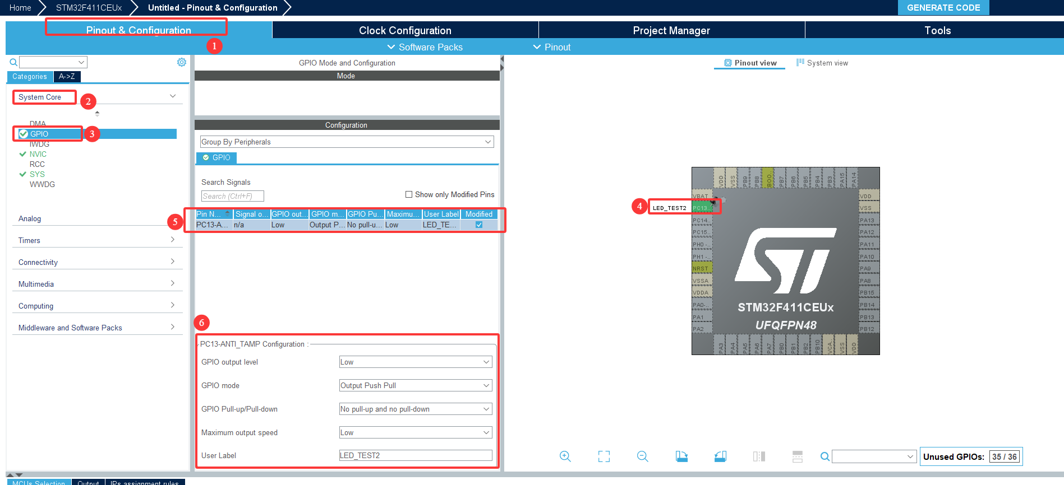
Task: Toggle Show only Modified Pins checkbox
Action: point(409,194)
